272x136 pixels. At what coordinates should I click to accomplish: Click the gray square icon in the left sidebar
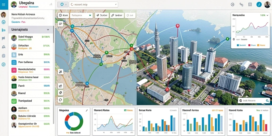tap(3, 56)
